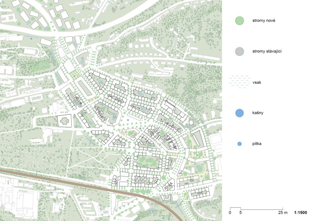Click the '25 m' scale bar label
Image resolution: width=314 pixels, height=221 pixels.
pyautogui.click(x=282, y=212)
